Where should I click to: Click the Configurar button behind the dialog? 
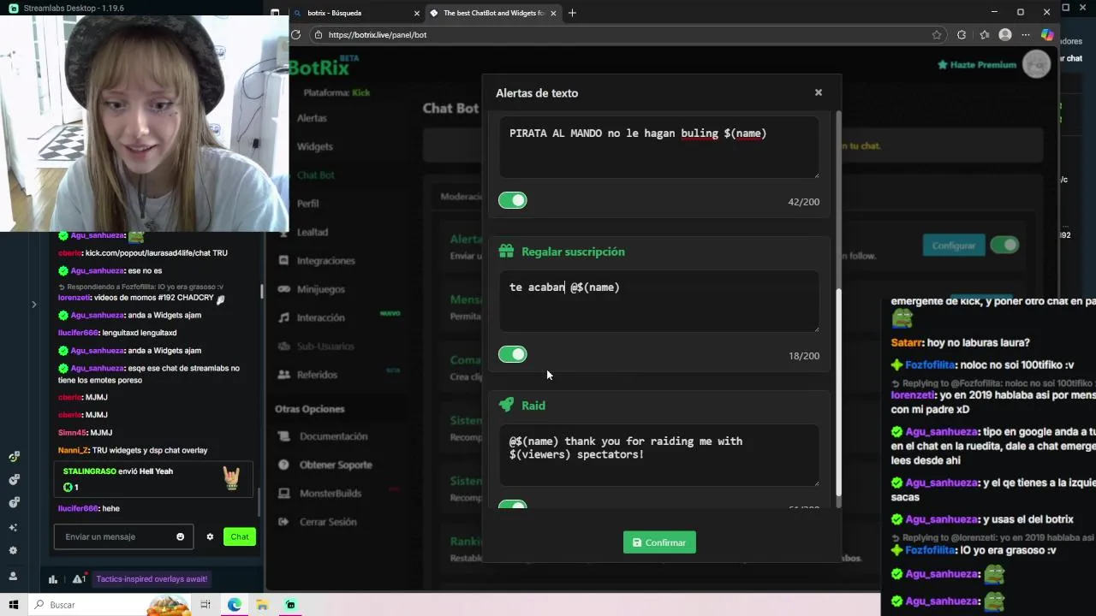[x=953, y=246]
